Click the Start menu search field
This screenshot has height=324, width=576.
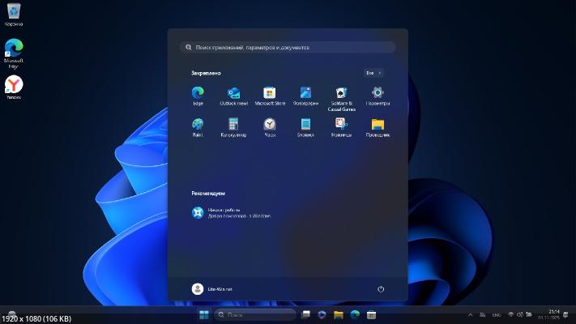(288, 48)
